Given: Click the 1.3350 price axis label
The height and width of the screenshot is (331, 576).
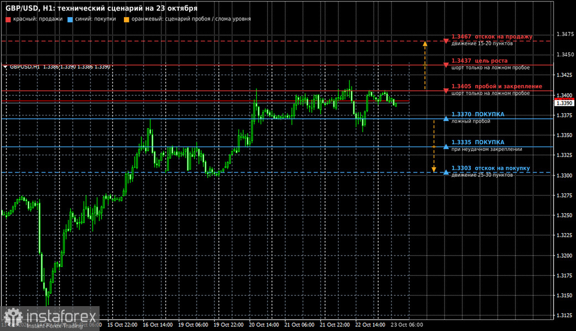Looking at the screenshot, I should click(x=565, y=135).
